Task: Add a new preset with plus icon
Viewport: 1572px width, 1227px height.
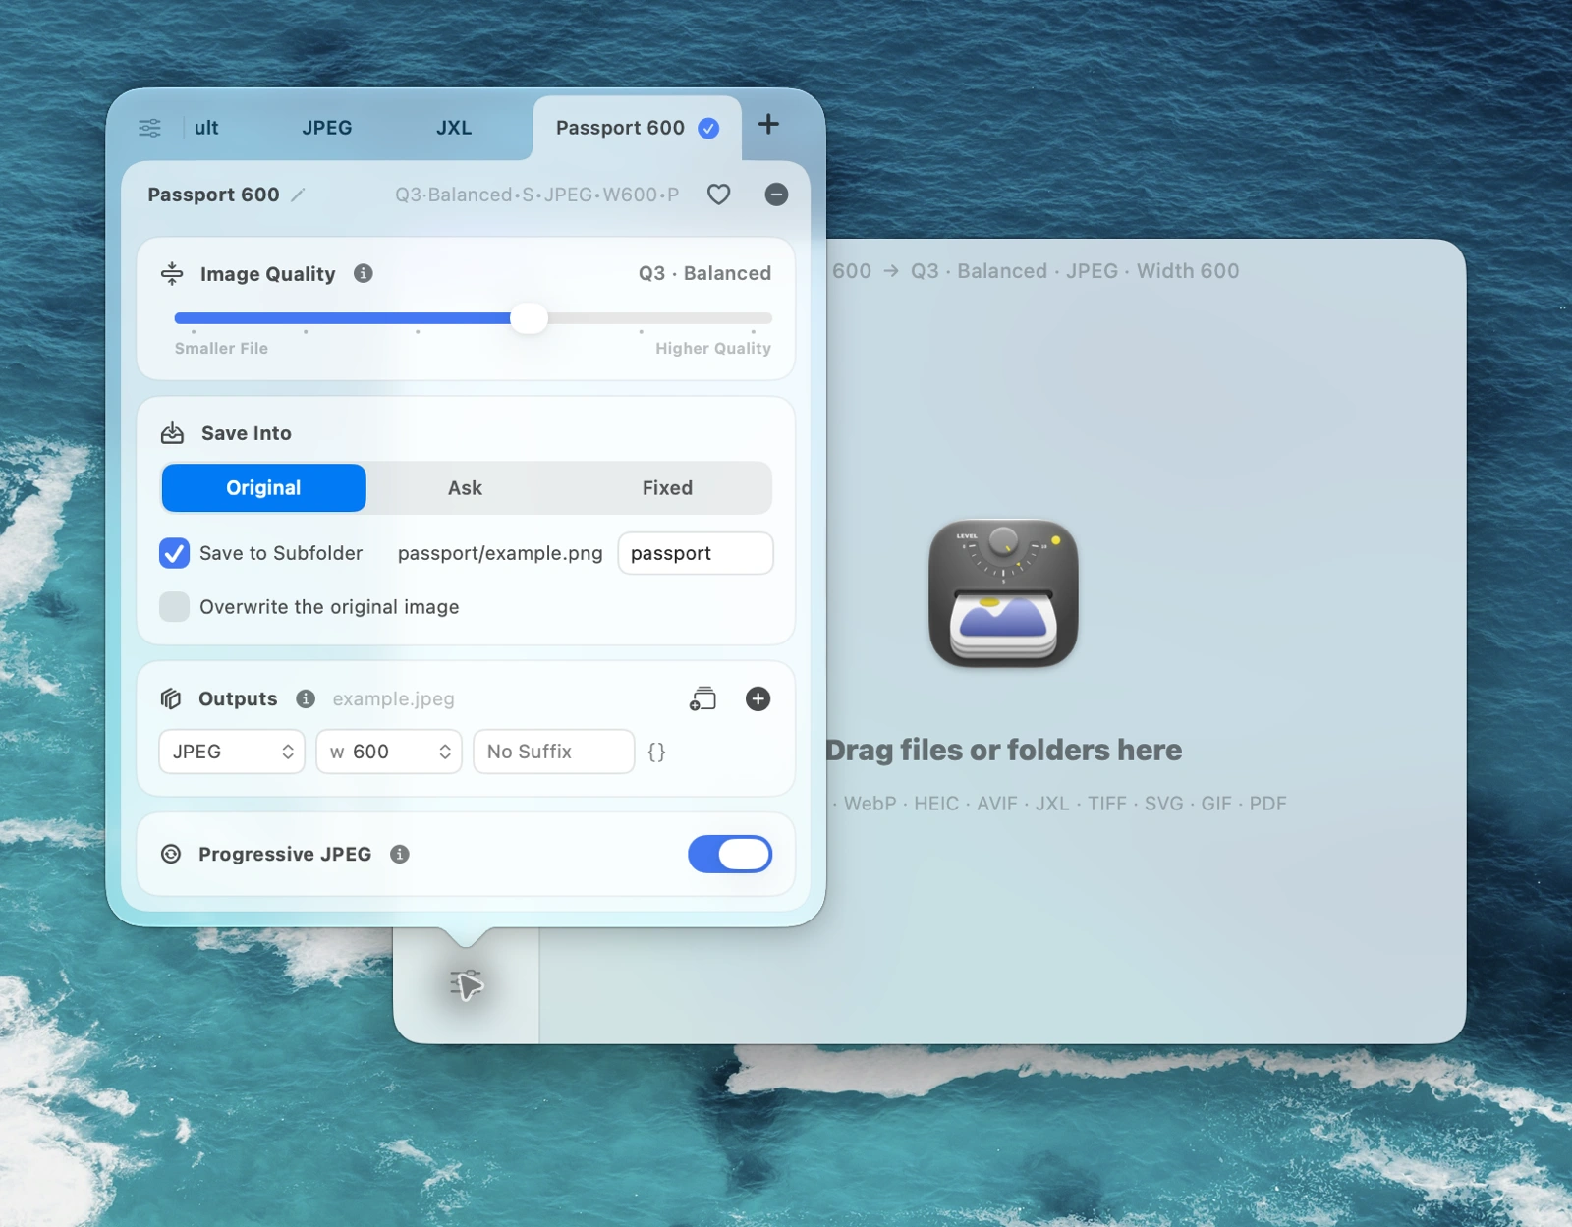Action: [768, 124]
